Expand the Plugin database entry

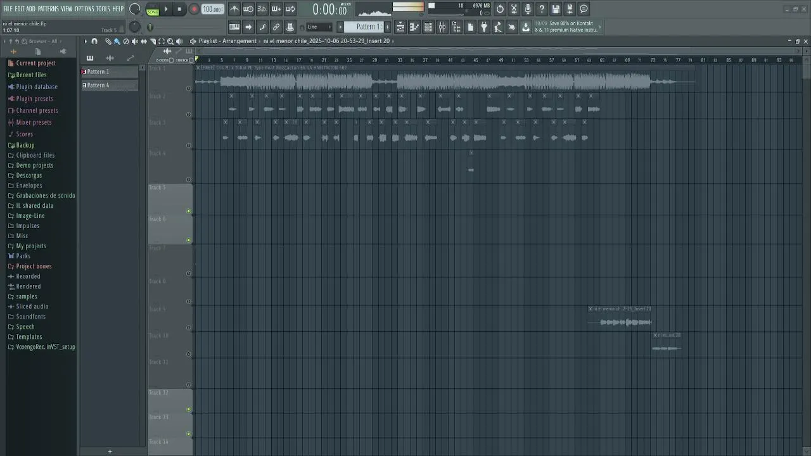point(37,87)
